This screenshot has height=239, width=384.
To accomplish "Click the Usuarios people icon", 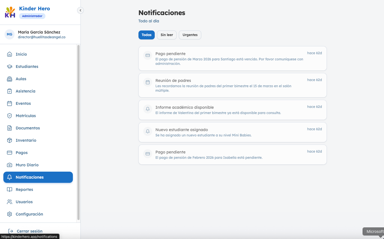I will pyautogui.click(x=10, y=202).
